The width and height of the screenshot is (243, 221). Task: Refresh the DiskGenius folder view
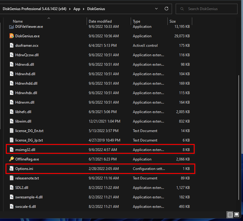pyautogui.click(x=166, y=9)
